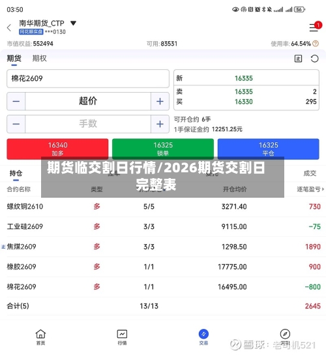The image size is (326, 355).
Task: Tap the 合约名称 column header
Action: click(18, 189)
